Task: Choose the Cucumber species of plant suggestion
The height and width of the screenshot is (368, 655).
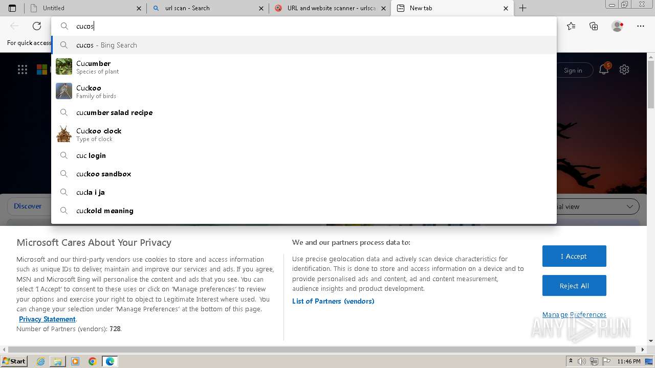Action: point(303,67)
